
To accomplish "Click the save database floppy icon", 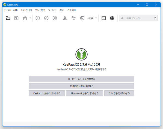I will tap(16, 18).
